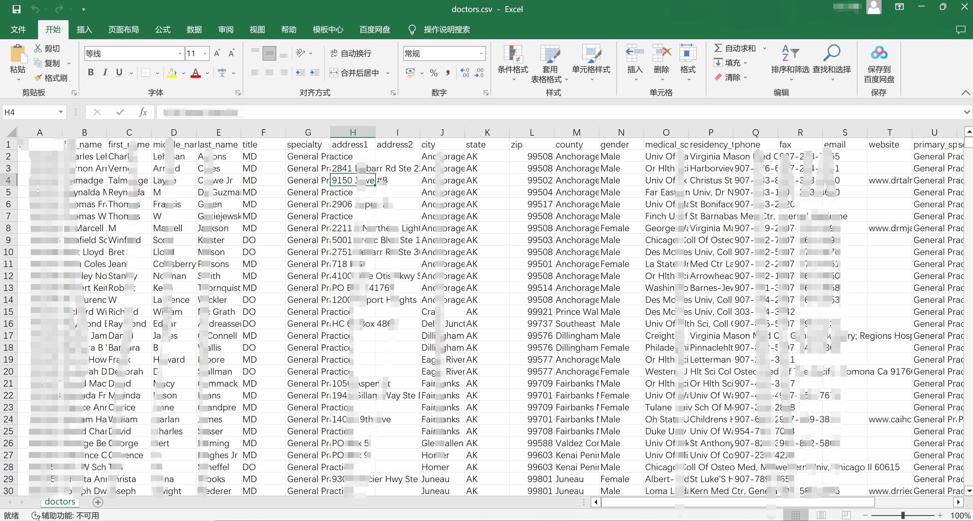The height and width of the screenshot is (521, 973).
Task: Increase decimal places
Action: [x=465, y=72]
